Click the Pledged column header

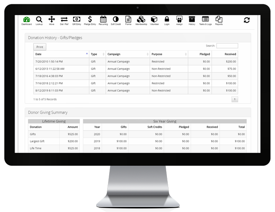point(200,54)
